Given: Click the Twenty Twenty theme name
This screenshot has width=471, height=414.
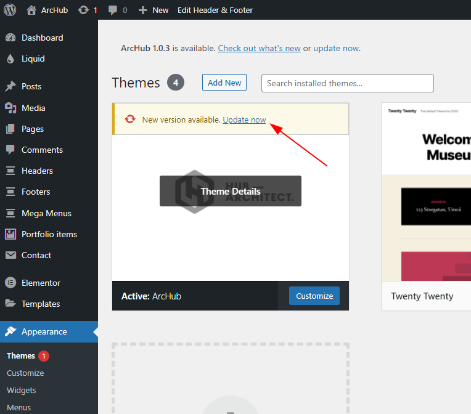Looking at the screenshot, I should 422,296.
